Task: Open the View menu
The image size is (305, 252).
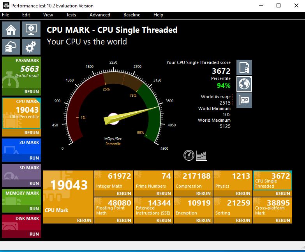Action: pos(48,15)
